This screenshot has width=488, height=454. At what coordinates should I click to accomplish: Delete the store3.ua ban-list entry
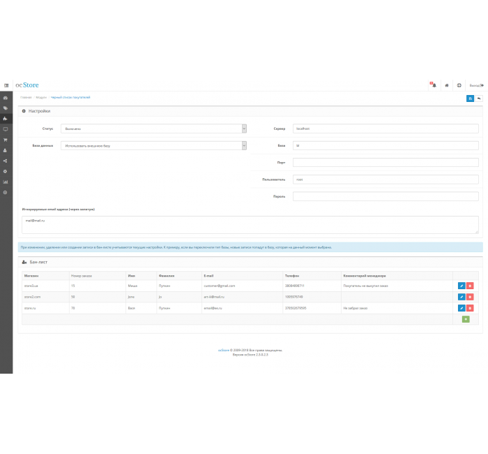(x=470, y=286)
